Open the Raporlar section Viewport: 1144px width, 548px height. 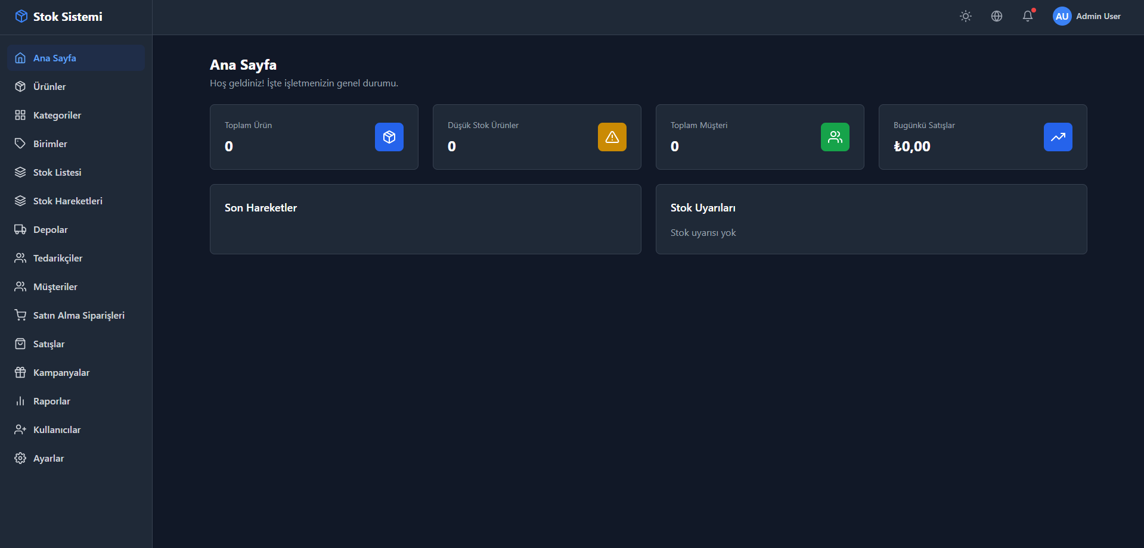[76, 401]
